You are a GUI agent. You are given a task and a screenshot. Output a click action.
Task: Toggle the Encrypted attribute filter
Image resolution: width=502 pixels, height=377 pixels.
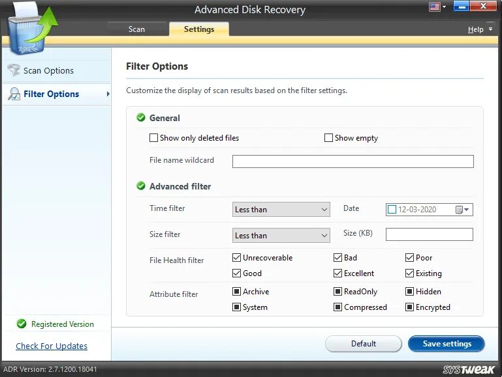click(409, 307)
